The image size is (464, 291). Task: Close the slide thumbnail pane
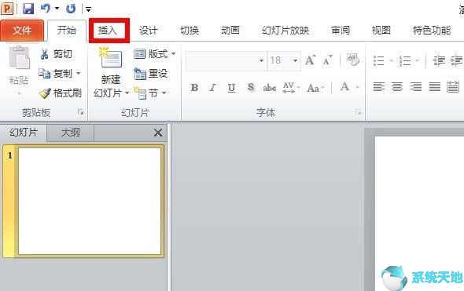pyautogui.click(x=158, y=133)
